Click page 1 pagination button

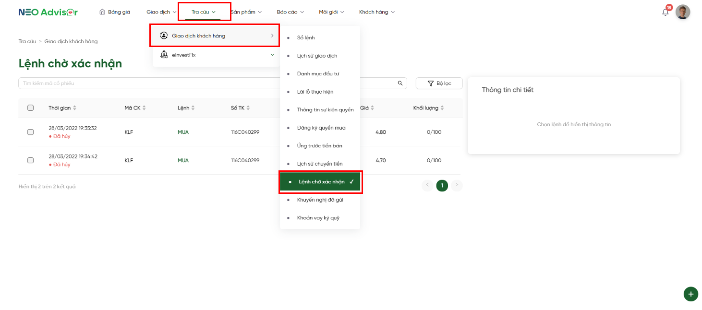pos(442,186)
